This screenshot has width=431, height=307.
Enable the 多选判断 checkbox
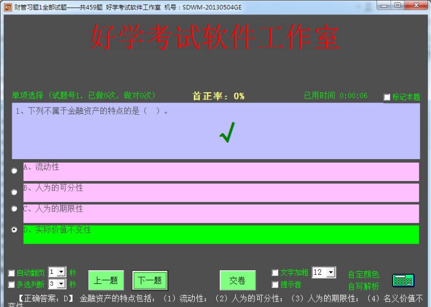pos(11,285)
